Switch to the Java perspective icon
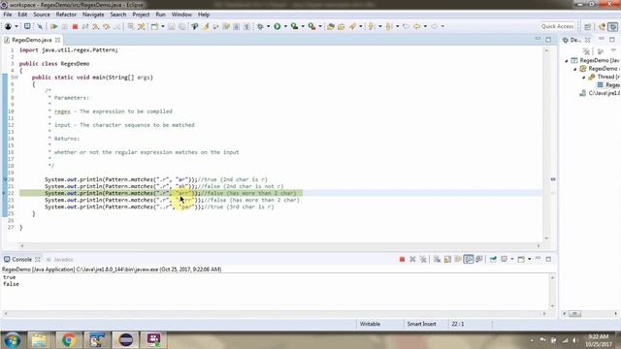Viewport: 621px width, 349px height. pyautogui.click(x=602, y=26)
